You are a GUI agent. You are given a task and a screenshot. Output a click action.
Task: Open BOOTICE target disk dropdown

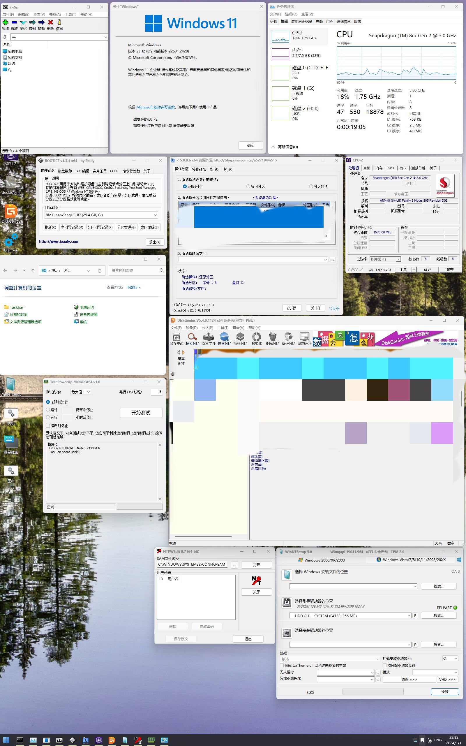(x=101, y=215)
